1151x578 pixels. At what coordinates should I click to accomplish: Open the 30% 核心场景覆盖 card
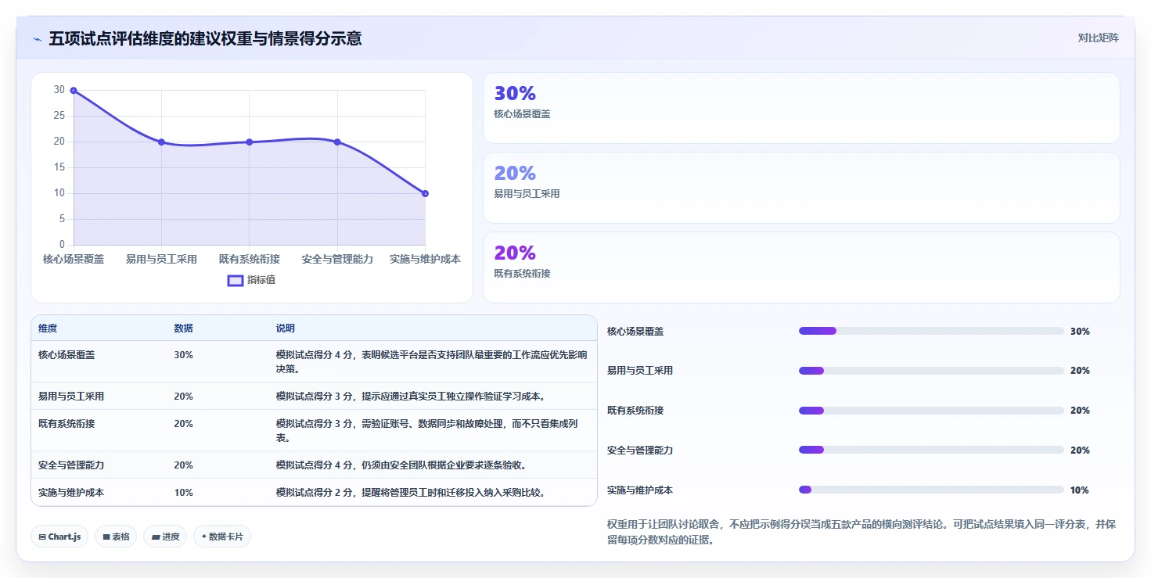coord(801,108)
